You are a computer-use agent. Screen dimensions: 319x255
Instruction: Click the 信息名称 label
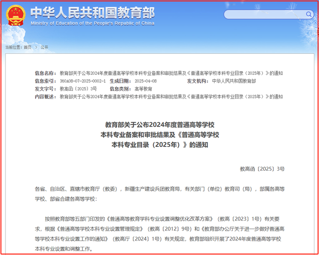pos(46,73)
